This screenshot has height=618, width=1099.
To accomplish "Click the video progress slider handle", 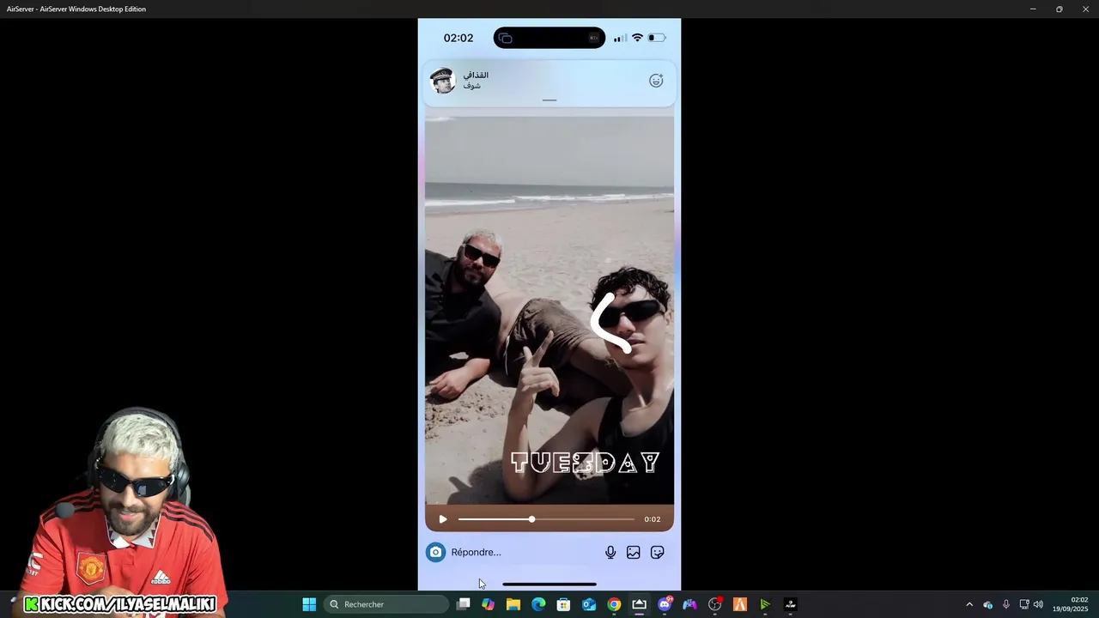I will [531, 519].
